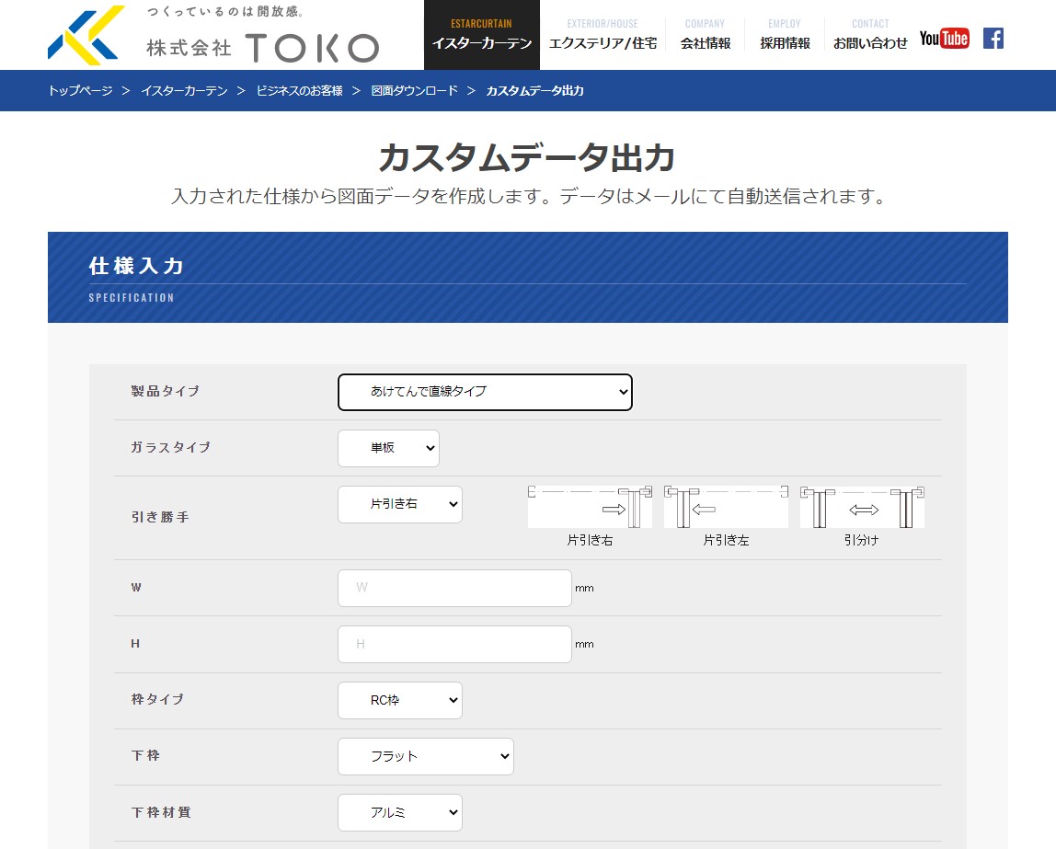This screenshot has height=849, width=1056.
Task: Open the お問い合わせ navigation item
Action: (x=870, y=35)
